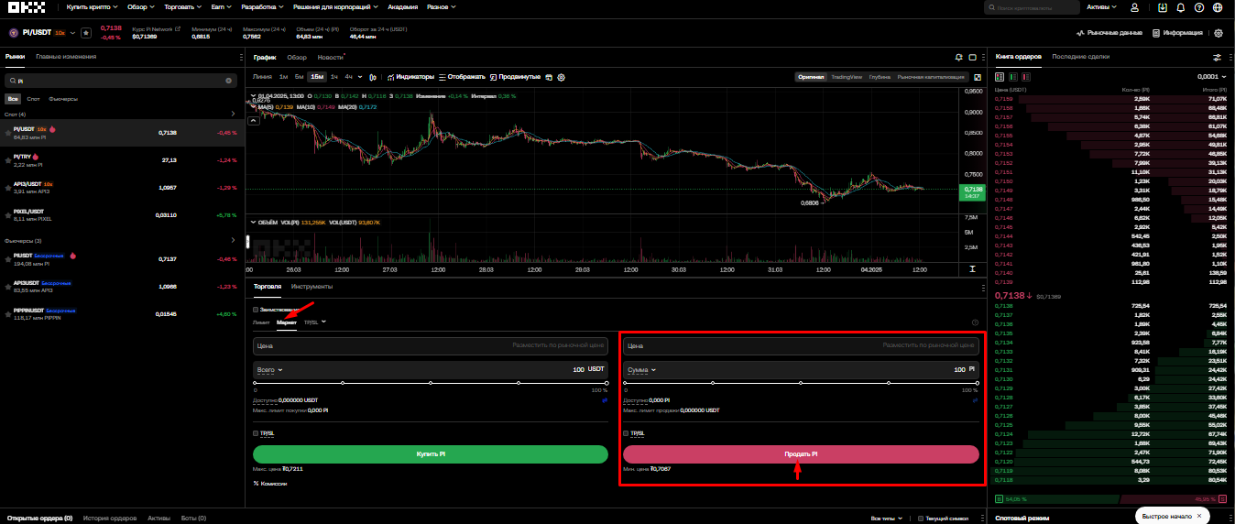This screenshot has height=524, width=1235.
Task: Click the green Купить PI button
Action: click(431, 454)
